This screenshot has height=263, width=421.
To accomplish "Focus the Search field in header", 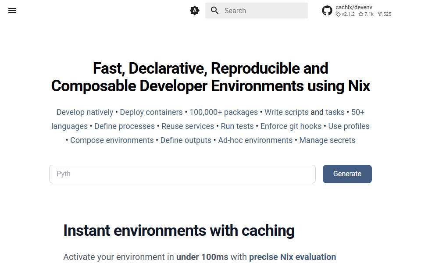I will [257, 11].
